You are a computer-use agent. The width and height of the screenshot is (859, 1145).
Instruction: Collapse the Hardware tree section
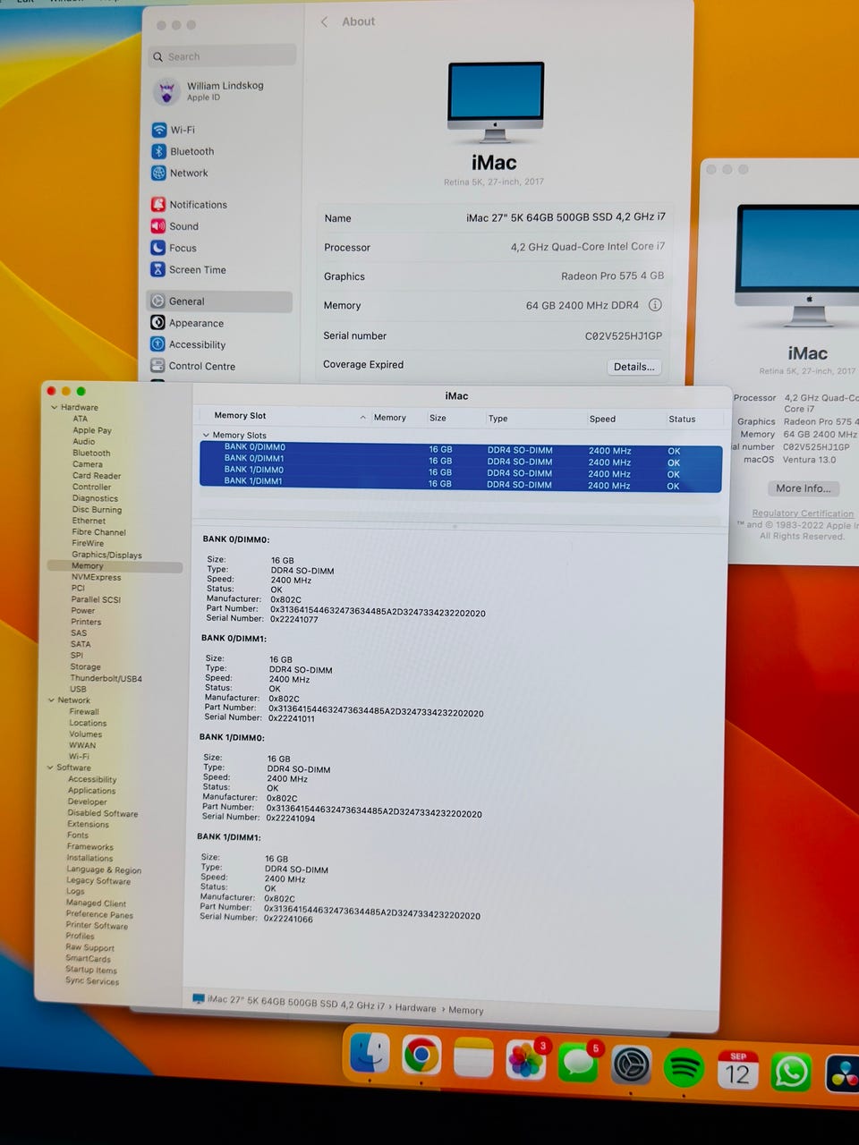click(x=53, y=407)
